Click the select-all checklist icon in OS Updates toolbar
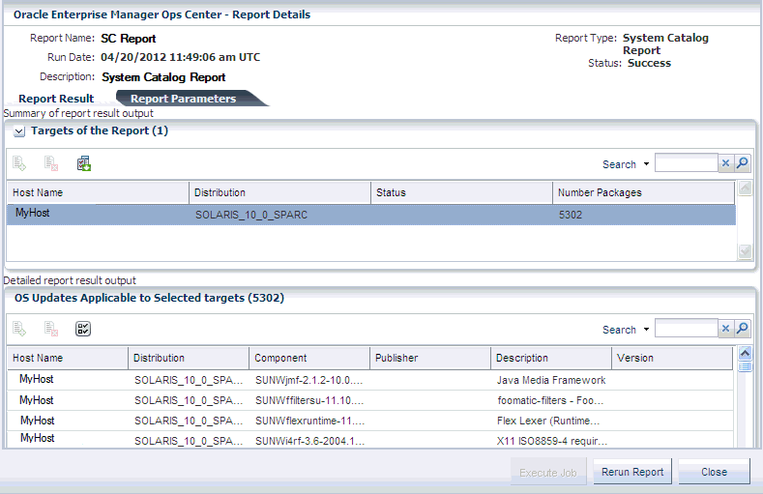The width and height of the screenshot is (763, 494). tap(83, 329)
